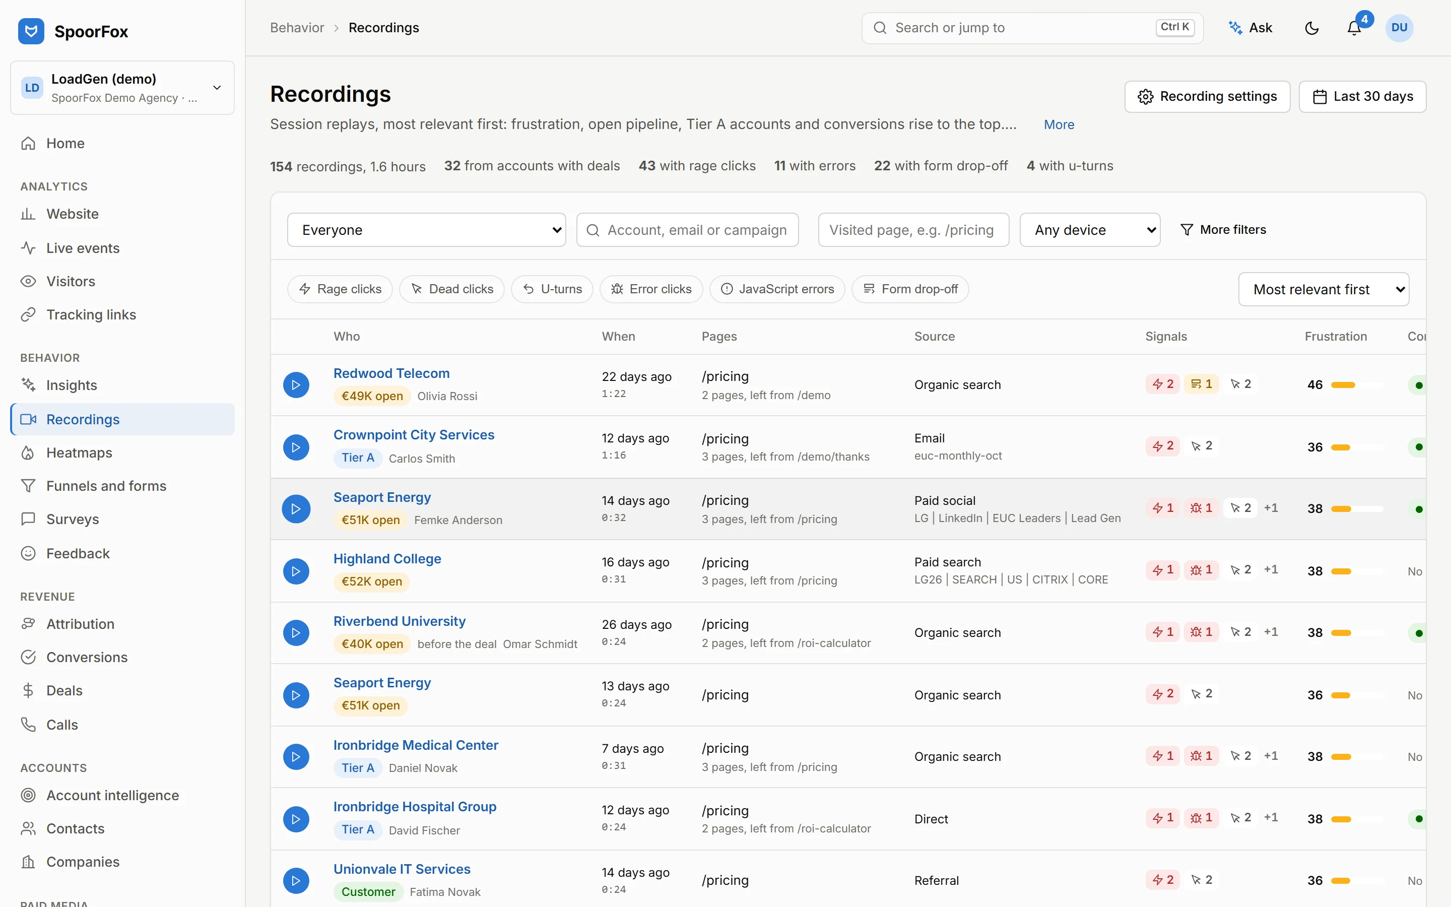Screen dimensions: 1451x907
Task: Toggle the Dead clicks filter chip
Action: click(x=452, y=289)
